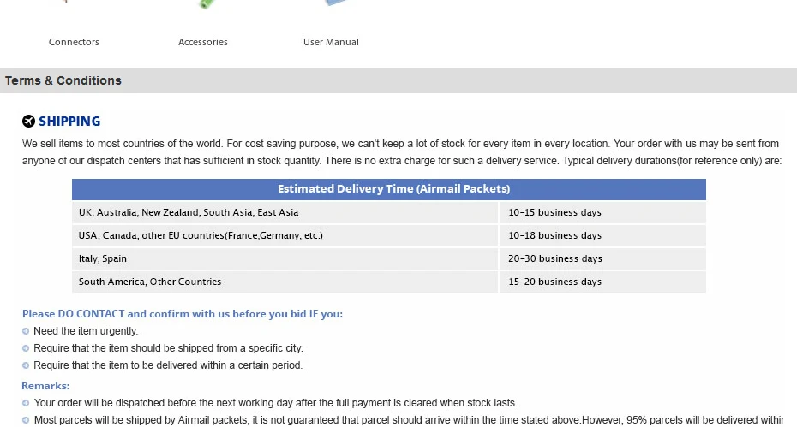Open the User Manual category link
This screenshot has height=427, width=797.
(331, 42)
